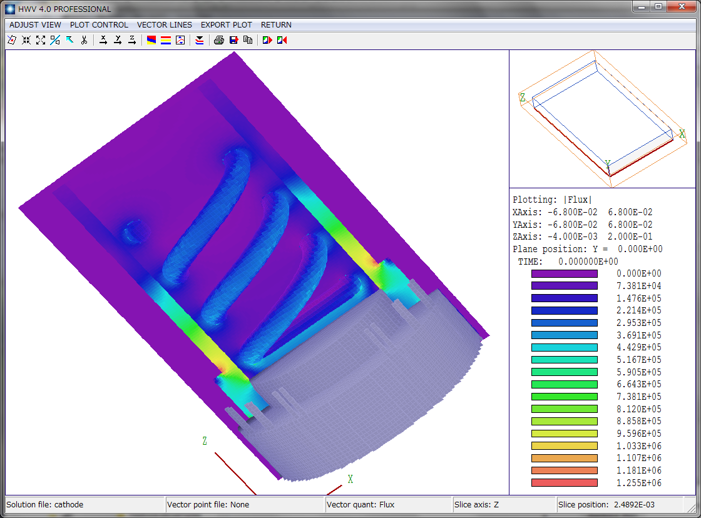Click the purple 0.000E+00 legend color swatch
Image resolution: width=701 pixels, height=518 pixels.
tap(564, 273)
